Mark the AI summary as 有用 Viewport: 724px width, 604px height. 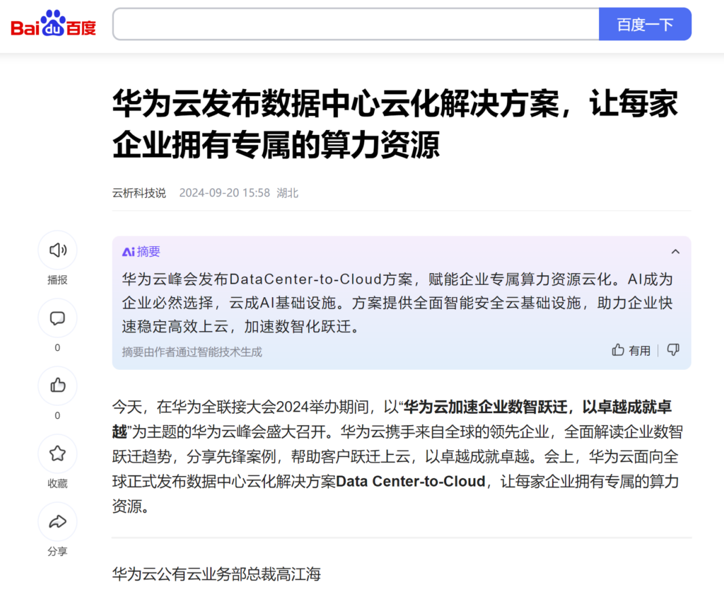pyautogui.click(x=631, y=351)
